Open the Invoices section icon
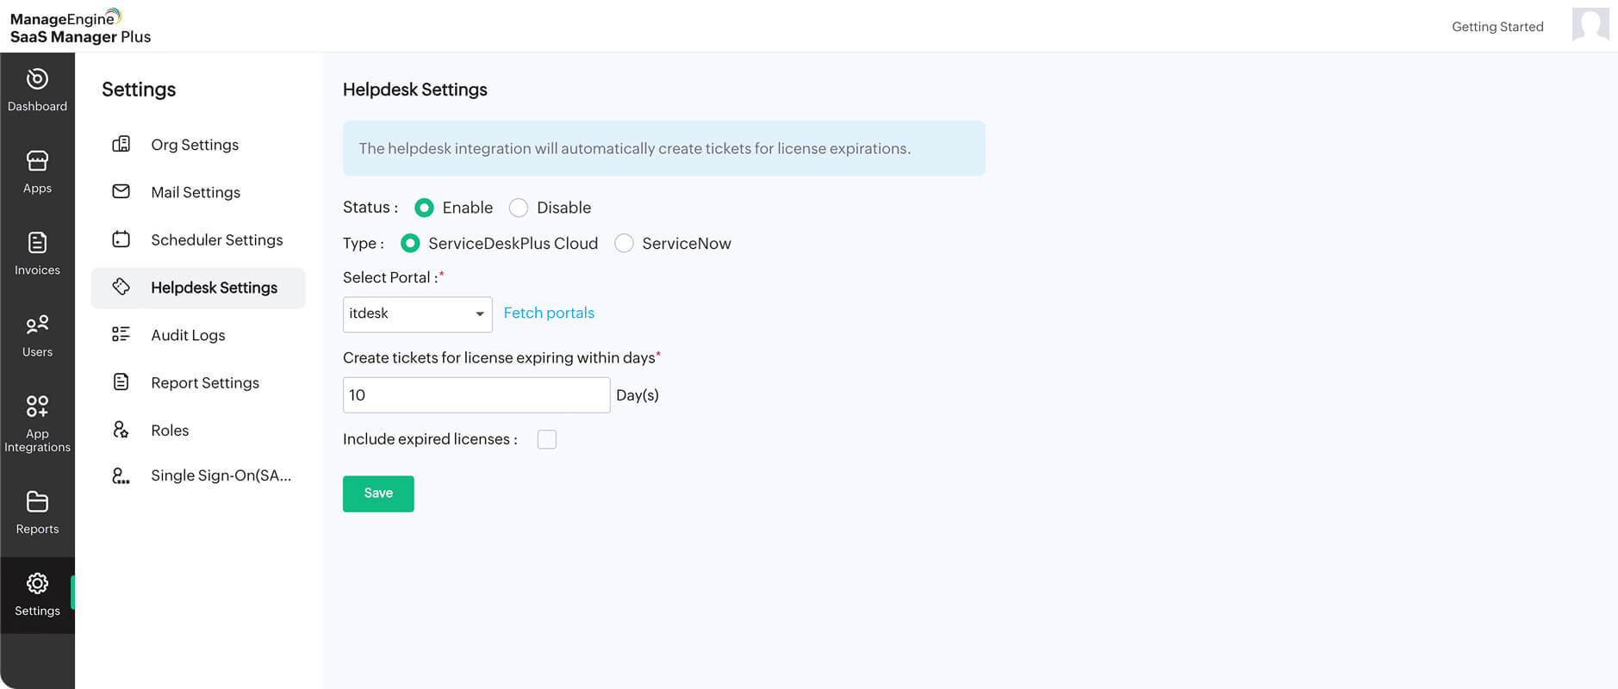Screen dimensions: 1618x689 (x=37, y=243)
